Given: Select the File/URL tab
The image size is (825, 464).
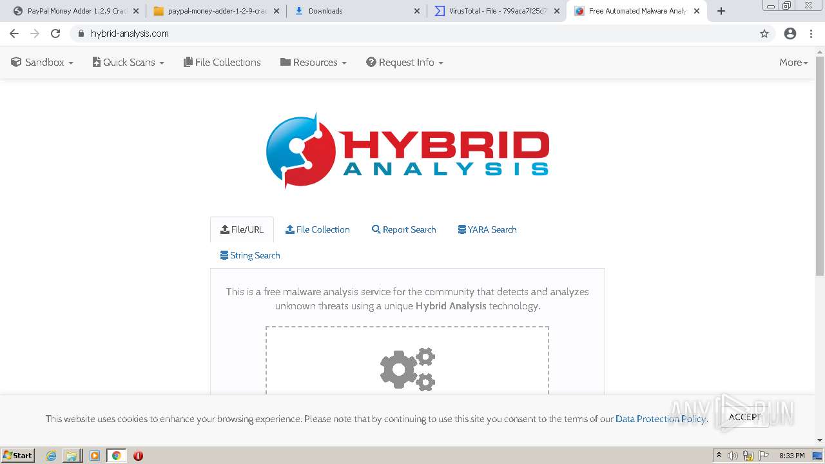Looking at the screenshot, I should pos(242,229).
